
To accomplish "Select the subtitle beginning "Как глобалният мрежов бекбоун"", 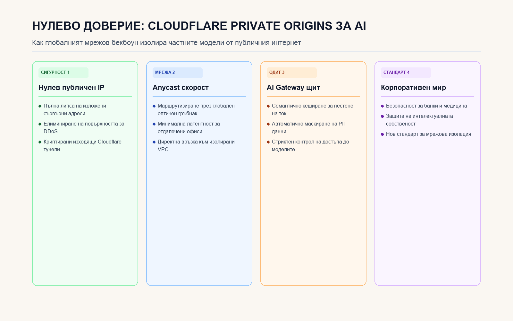I will click(x=166, y=42).
